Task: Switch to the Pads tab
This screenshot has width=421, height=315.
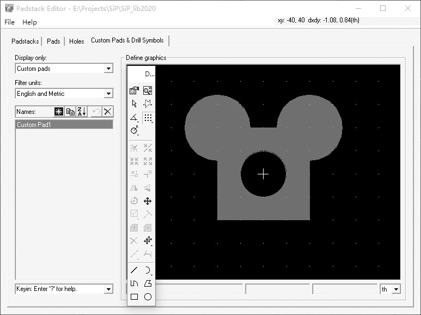Action: 53,41
